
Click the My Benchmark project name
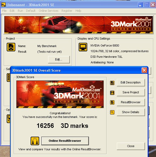(x=47, y=46)
